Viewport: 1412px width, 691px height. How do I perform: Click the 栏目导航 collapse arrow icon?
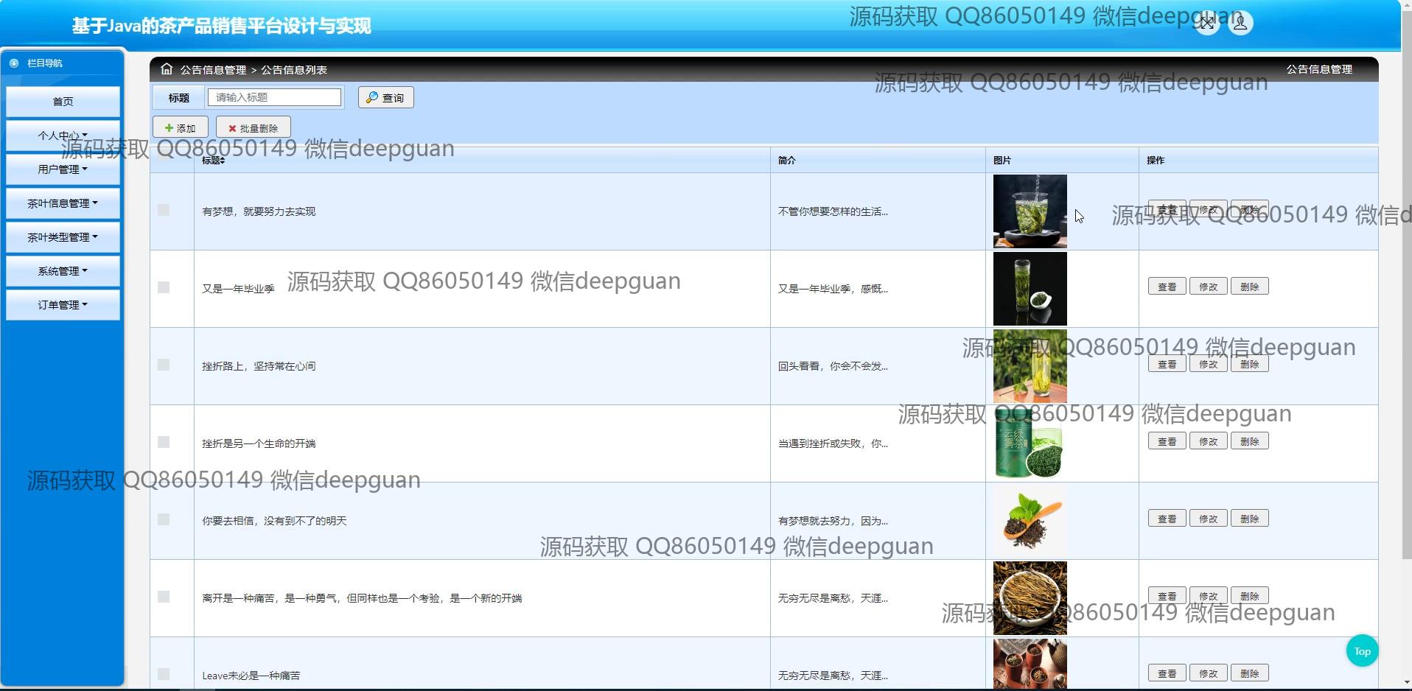(14, 63)
